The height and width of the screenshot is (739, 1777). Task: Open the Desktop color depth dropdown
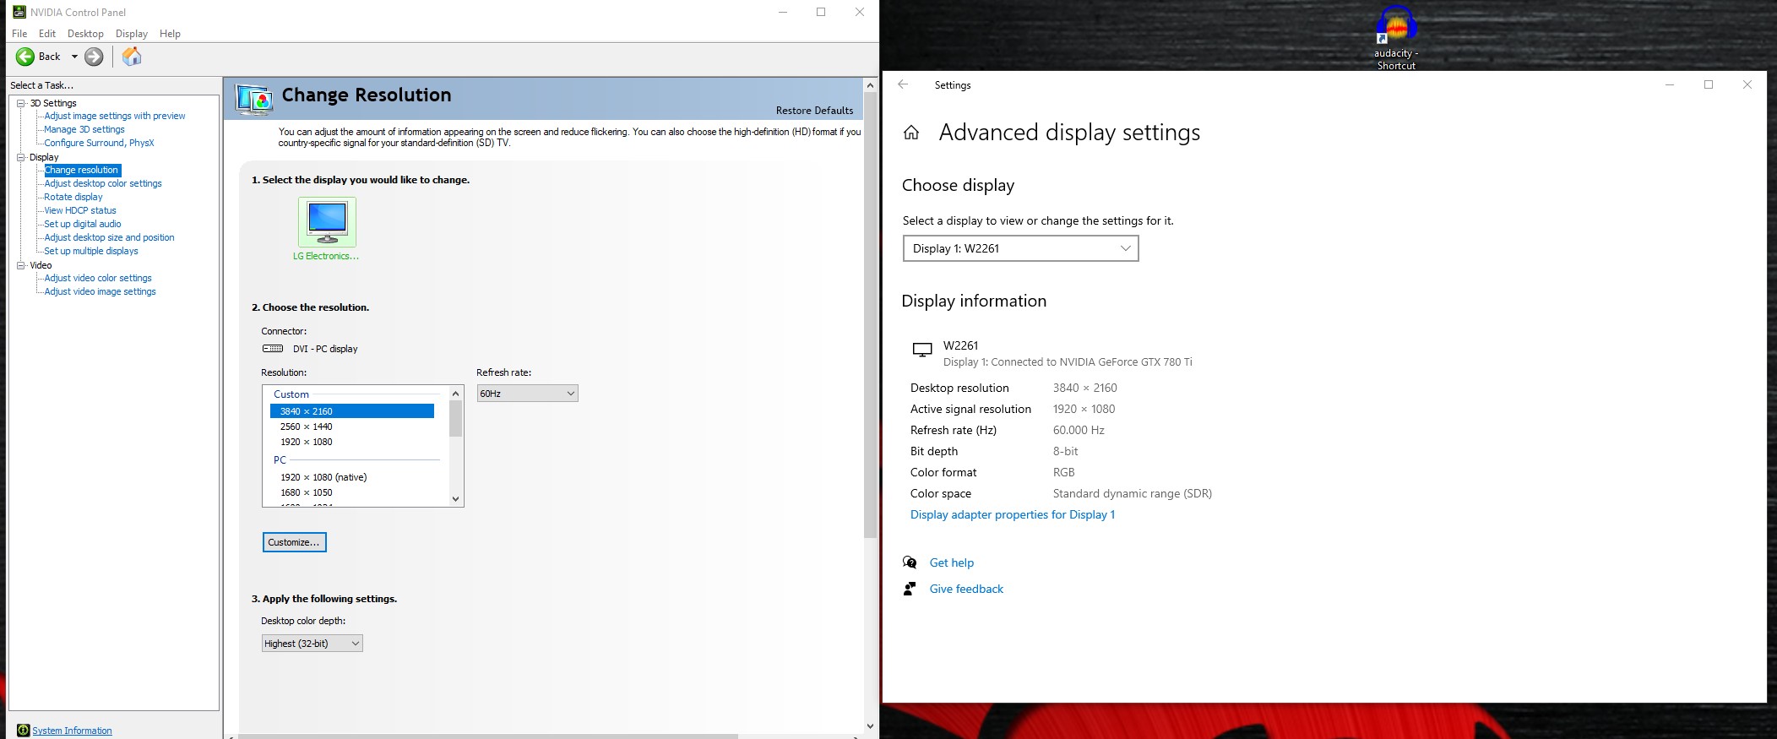pos(312,644)
